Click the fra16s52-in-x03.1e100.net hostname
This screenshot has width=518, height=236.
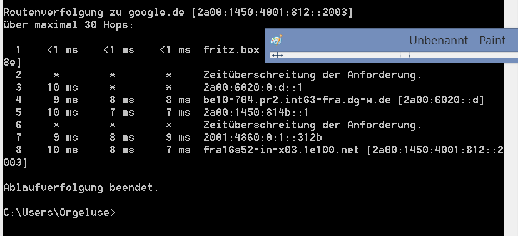pyautogui.click(x=281, y=150)
